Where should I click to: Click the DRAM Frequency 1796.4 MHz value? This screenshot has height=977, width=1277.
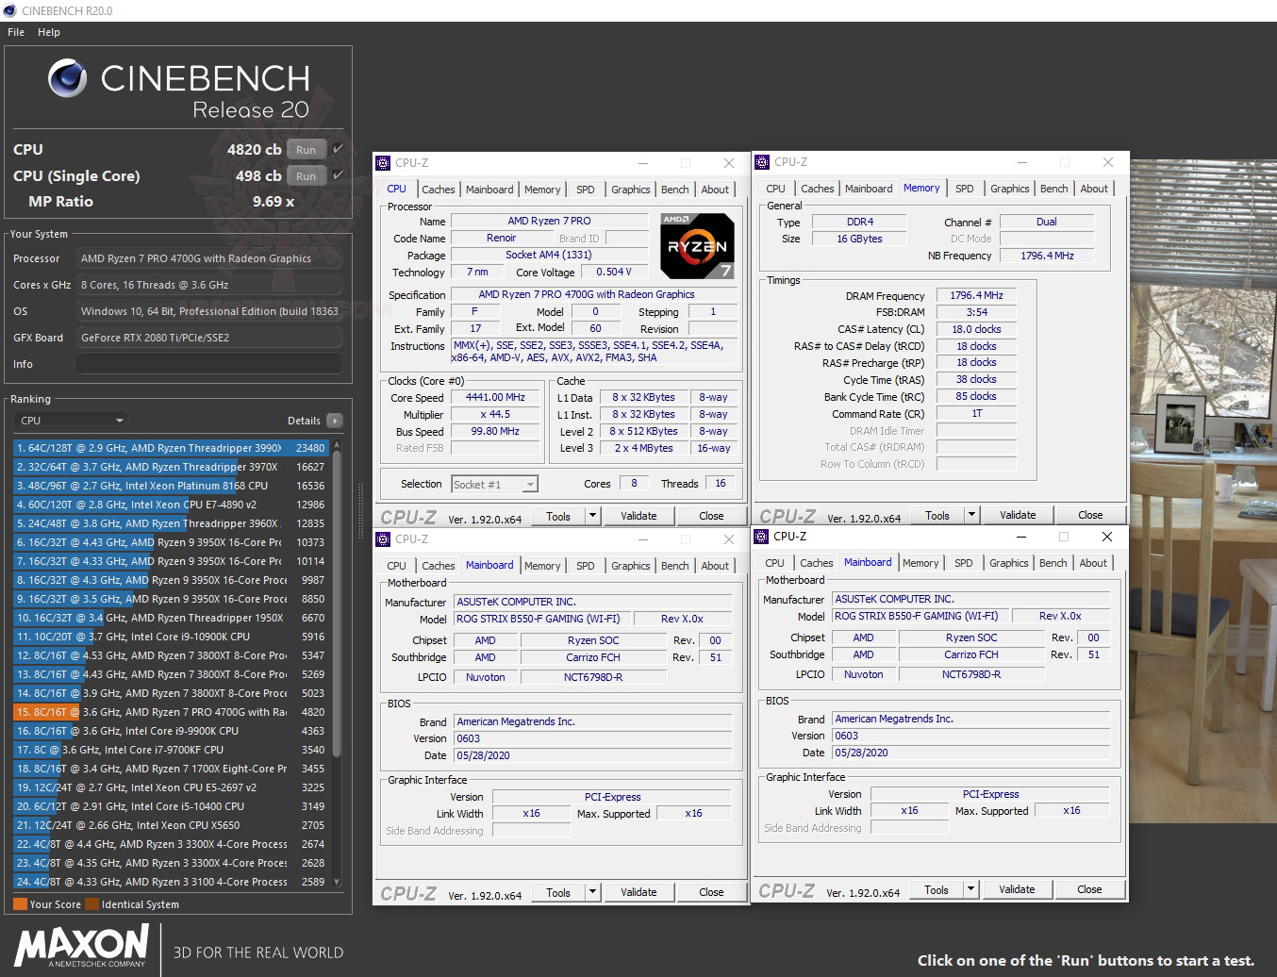(976, 295)
